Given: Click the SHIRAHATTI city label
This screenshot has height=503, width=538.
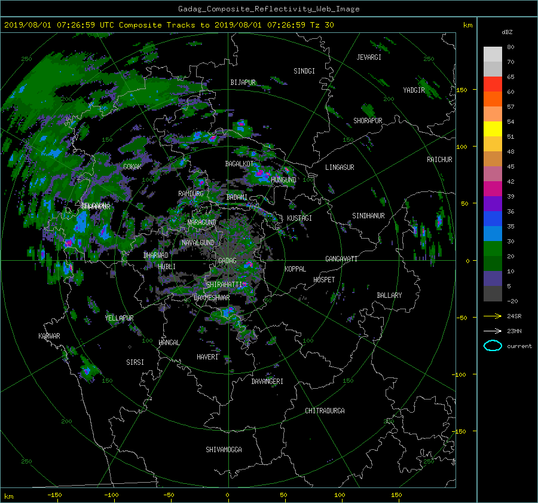Looking at the screenshot, I should click(x=224, y=285).
